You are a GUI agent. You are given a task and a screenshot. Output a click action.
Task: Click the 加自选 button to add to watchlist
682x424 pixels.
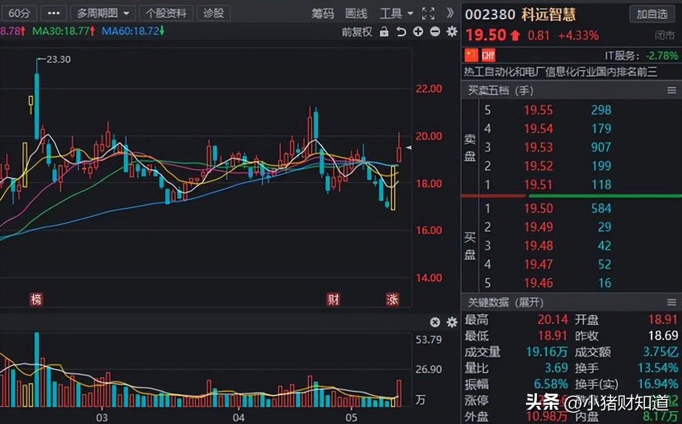coord(652,14)
